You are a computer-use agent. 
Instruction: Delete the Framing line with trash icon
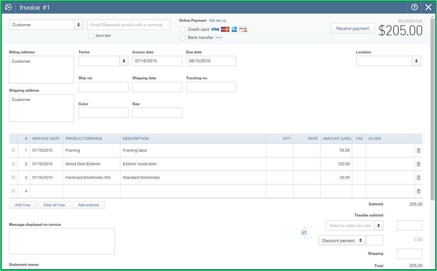click(x=419, y=150)
